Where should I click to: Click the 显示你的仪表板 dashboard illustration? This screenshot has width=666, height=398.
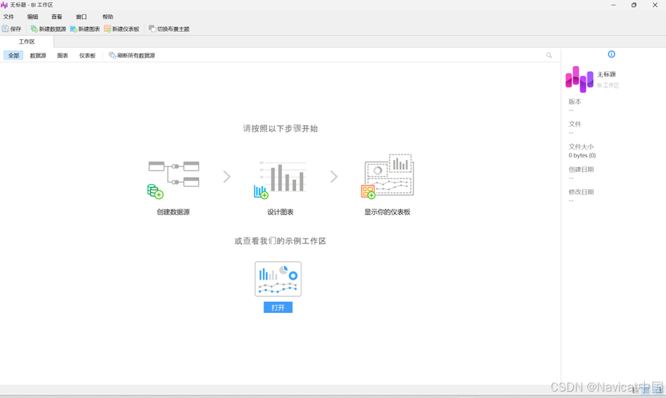pos(388,176)
